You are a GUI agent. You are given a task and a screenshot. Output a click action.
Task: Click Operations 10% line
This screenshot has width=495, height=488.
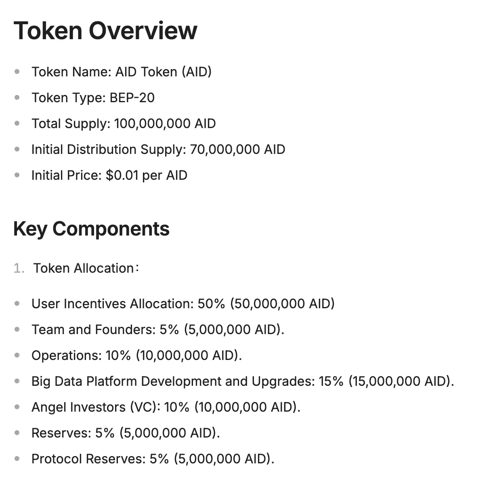coord(136,355)
